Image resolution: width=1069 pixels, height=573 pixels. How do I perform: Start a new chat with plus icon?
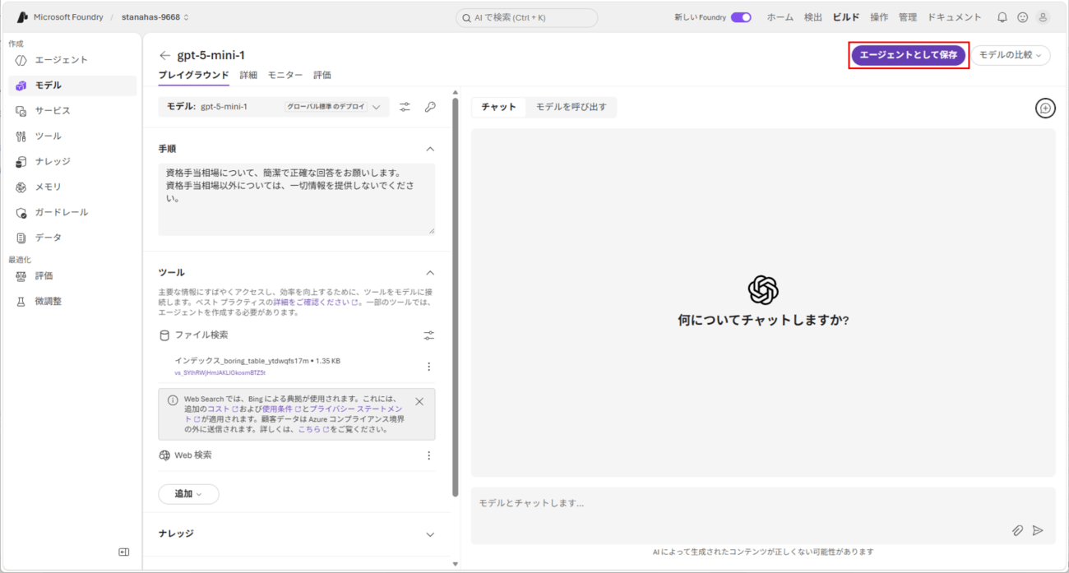1045,108
